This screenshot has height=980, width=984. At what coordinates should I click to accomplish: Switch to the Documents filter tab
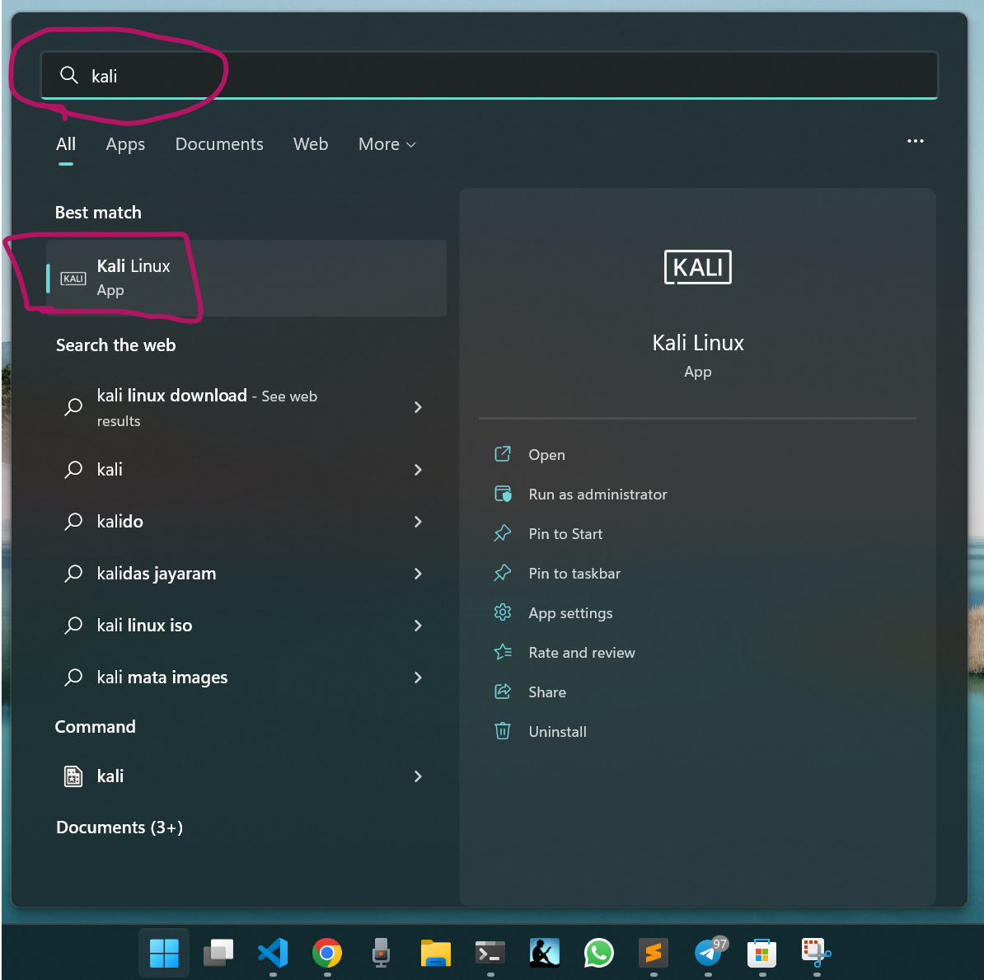pos(219,143)
